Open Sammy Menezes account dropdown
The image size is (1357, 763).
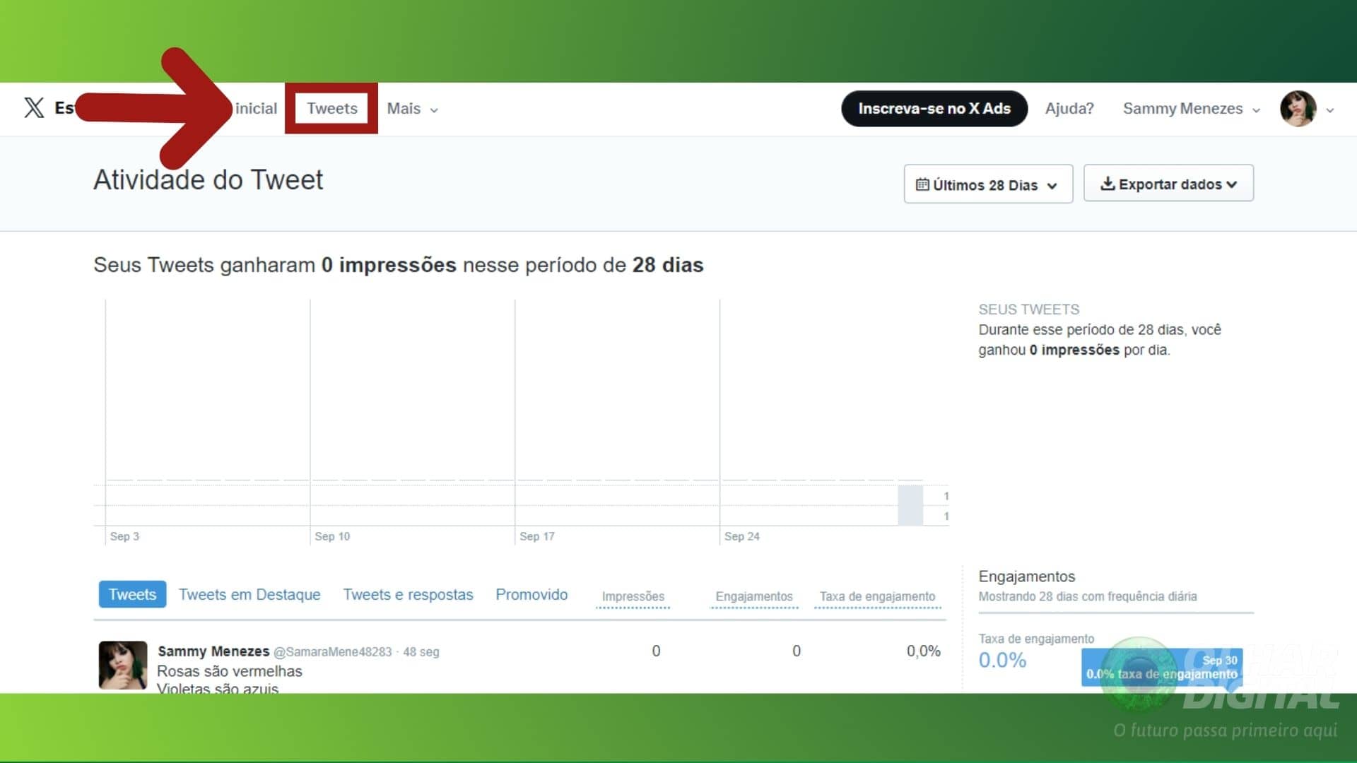pyautogui.click(x=1191, y=109)
